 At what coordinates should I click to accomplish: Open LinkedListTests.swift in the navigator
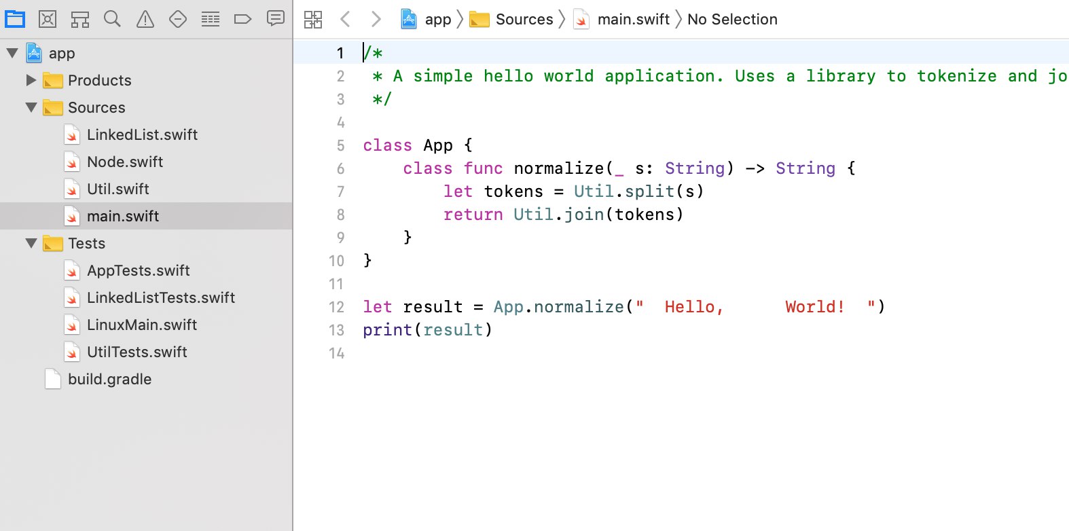pos(146,297)
